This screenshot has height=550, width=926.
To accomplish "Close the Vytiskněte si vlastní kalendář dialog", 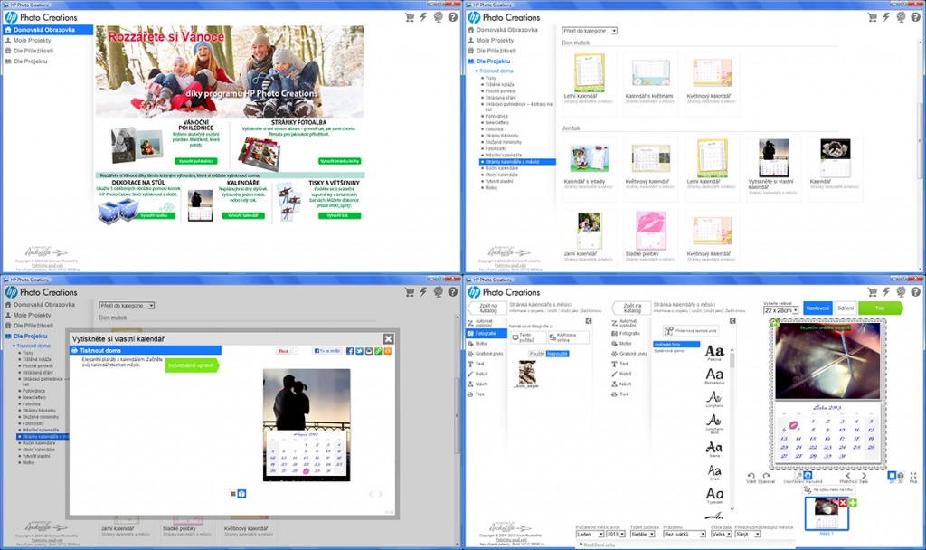I will click(388, 339).
